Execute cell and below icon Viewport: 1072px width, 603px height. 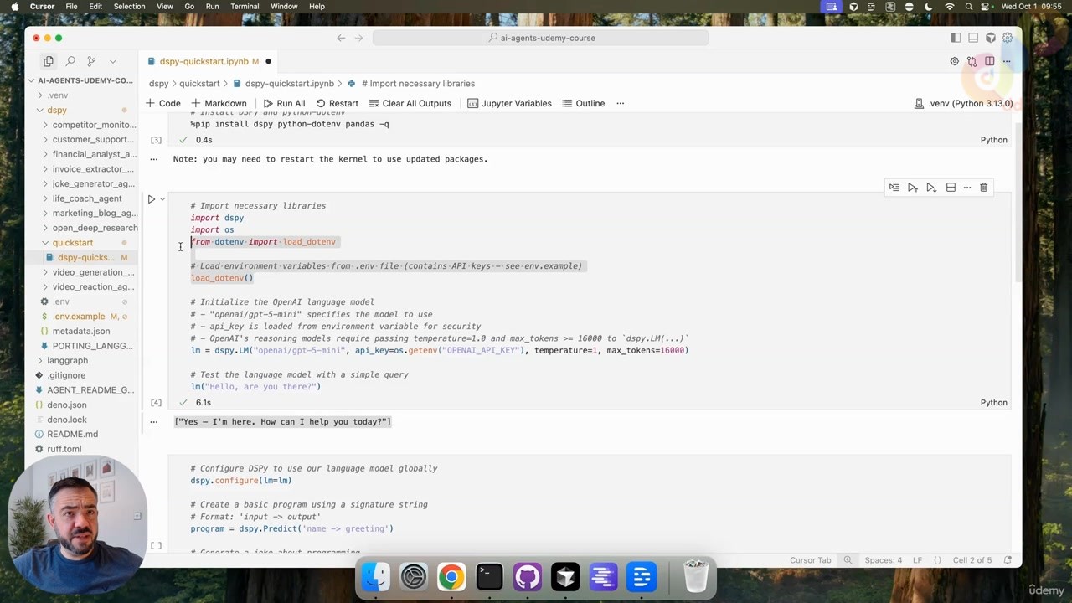click(931, 188)
